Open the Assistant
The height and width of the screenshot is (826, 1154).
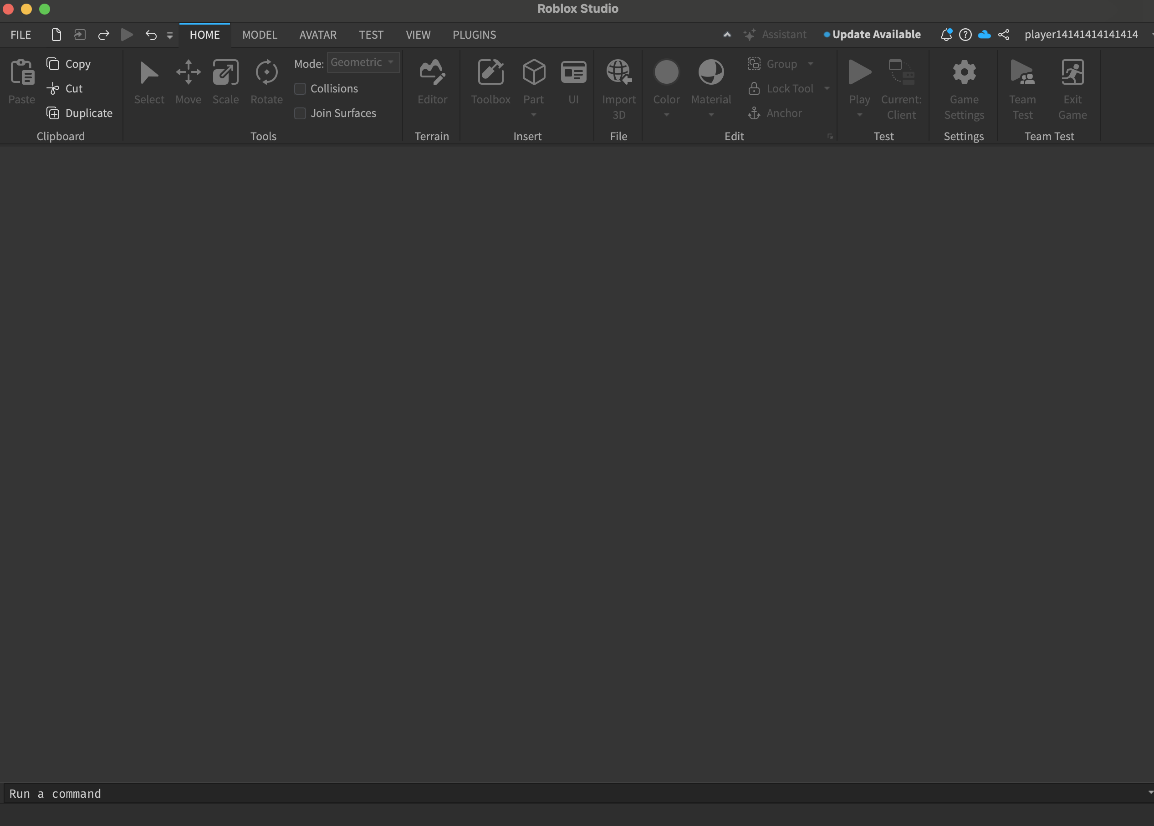pos(775,35)
